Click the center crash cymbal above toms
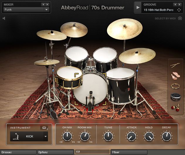185x155 pixels. click(74, 30)
